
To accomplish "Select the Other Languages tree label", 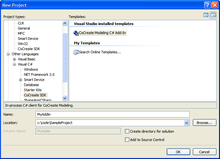I will [x=25, y=54].
